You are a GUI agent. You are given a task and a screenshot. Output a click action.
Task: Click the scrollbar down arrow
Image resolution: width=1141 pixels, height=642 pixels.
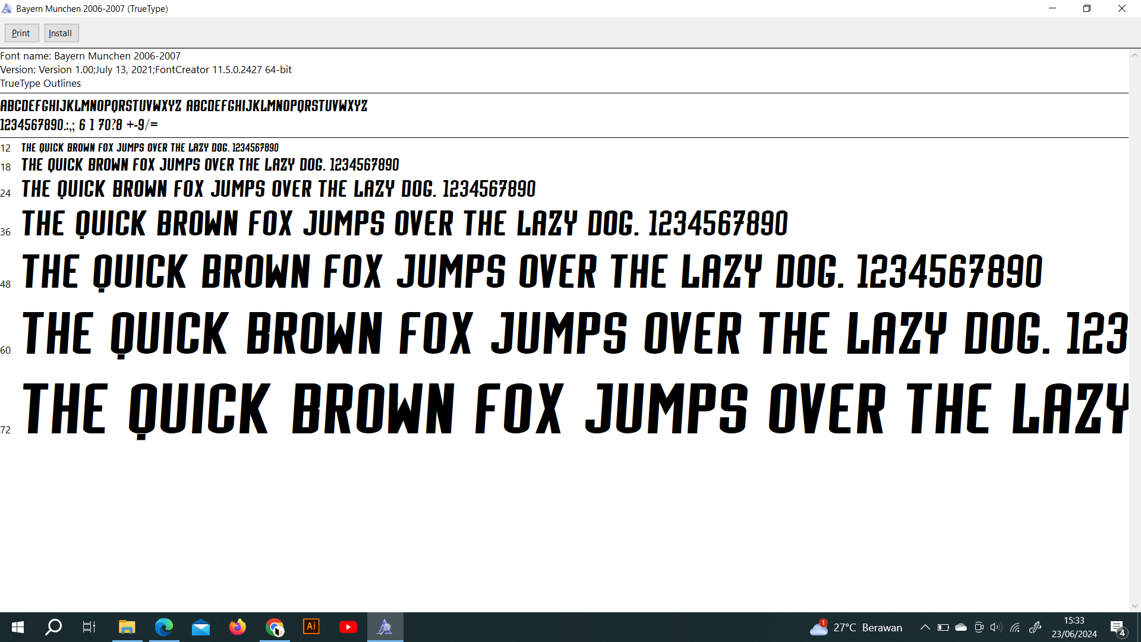point(1134,606)
